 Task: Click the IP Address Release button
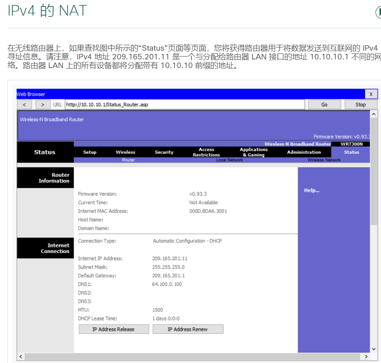(x=114, y=329)
